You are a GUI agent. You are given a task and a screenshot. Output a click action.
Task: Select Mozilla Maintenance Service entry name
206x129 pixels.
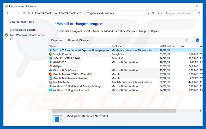pos(70,78)
